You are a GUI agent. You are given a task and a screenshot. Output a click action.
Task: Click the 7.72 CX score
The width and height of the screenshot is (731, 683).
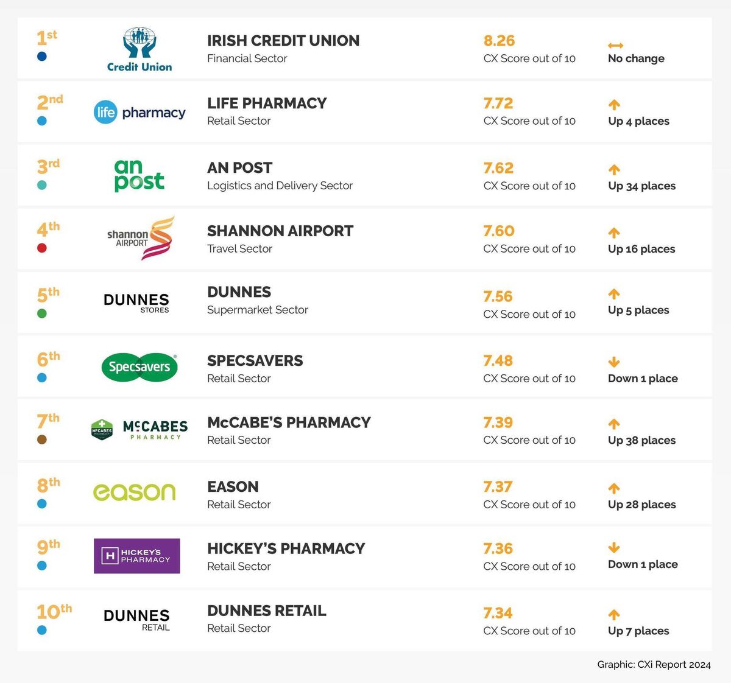pos(498,103)
